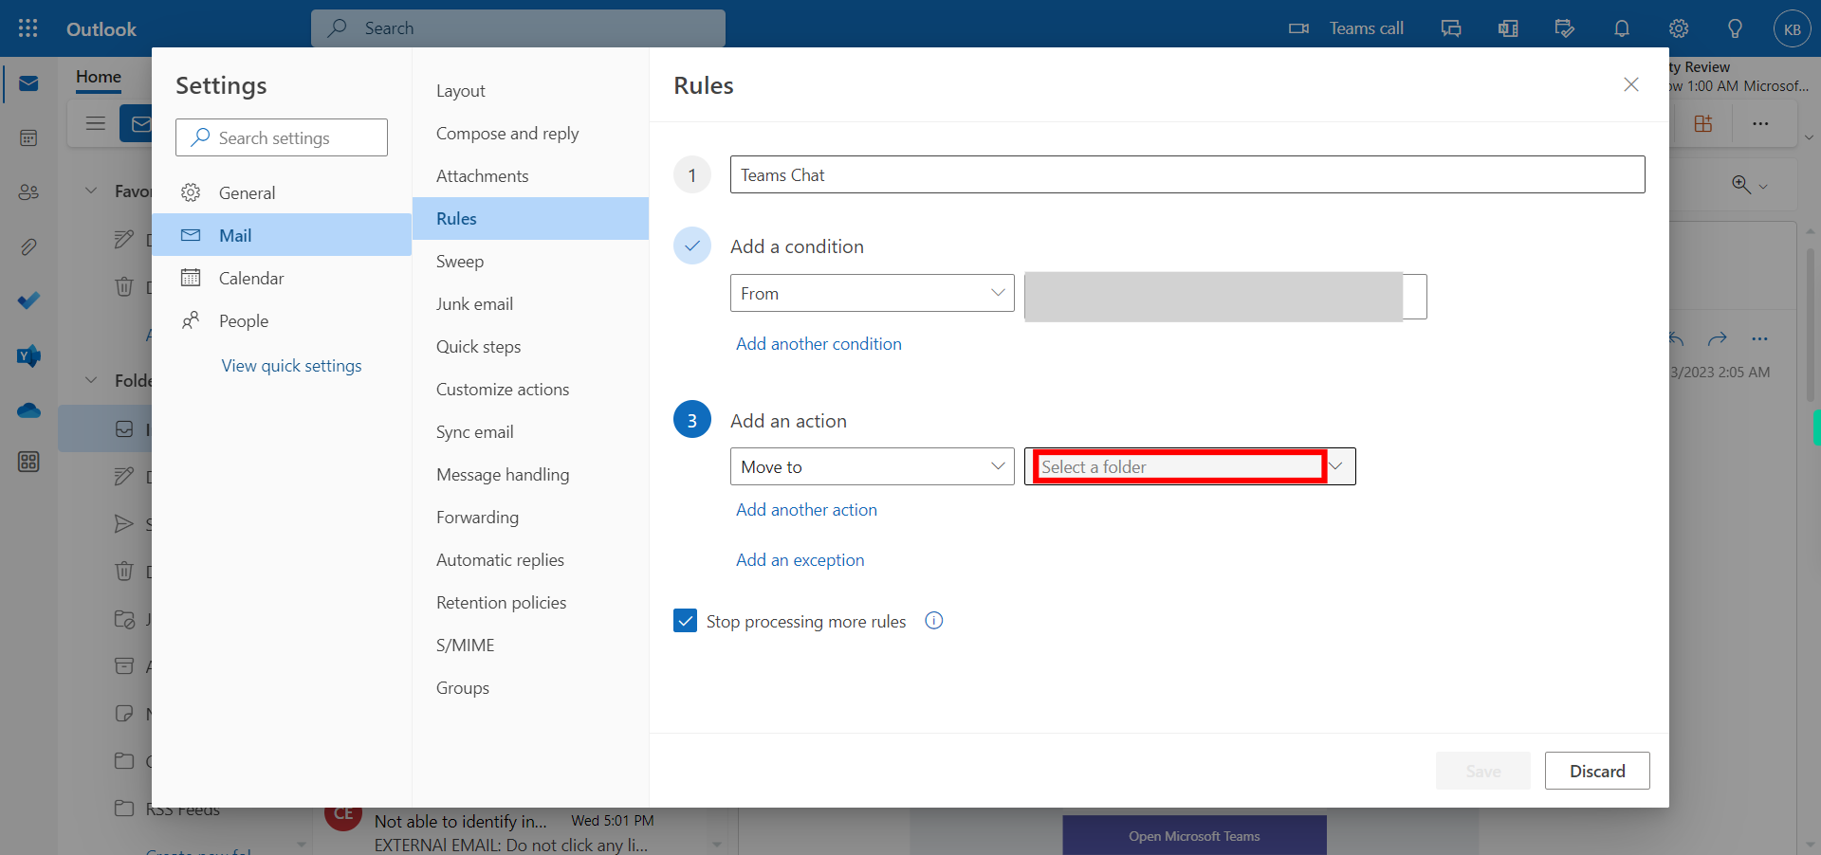Open Rules settings

[530, 218]
